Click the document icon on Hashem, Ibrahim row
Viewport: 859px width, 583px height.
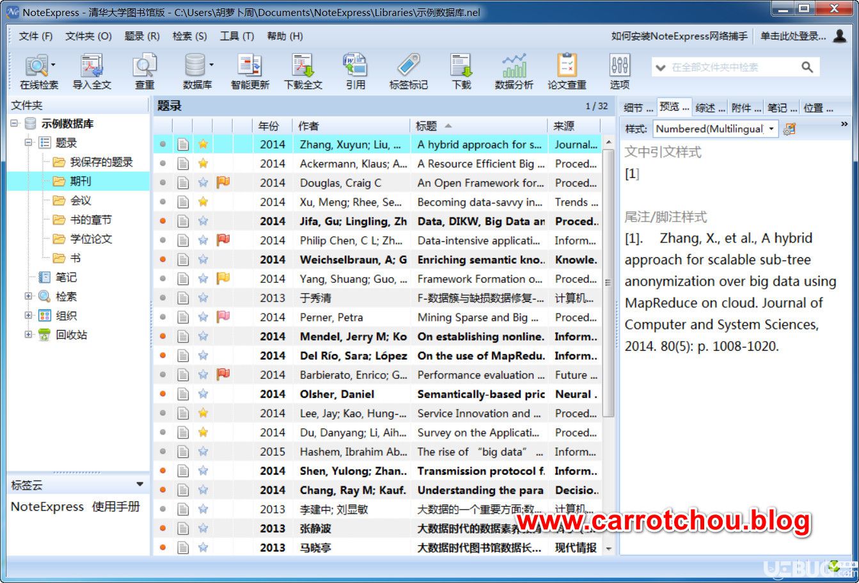click(x=183, y=452)
